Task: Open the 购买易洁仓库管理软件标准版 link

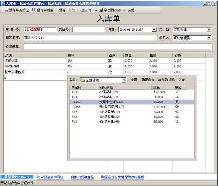Action: pyautogui.click(x=122, y=177)
